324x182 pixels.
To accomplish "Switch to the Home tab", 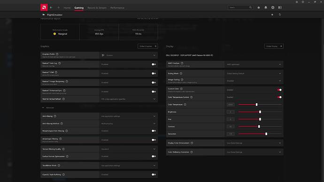I will click(67, 8).
